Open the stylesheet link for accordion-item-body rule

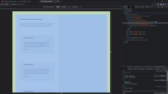tap(160, 76)
